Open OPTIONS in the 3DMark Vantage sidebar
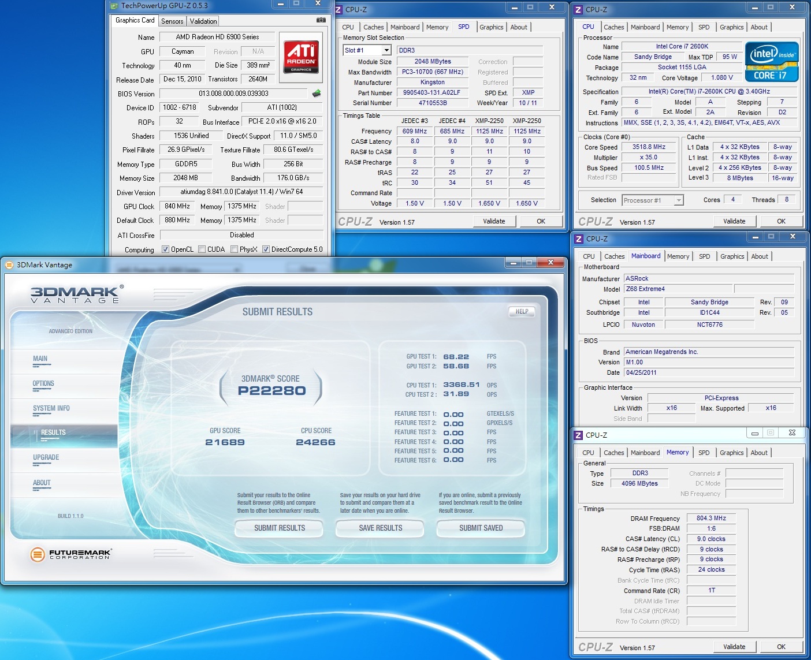 (x=65, y=385)
